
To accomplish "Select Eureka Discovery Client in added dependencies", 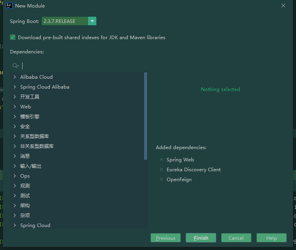I will (x=194, y=169).
